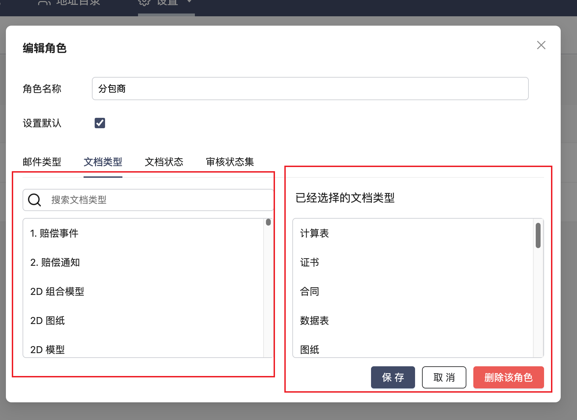This screenshot has height=420, width=577.
Task: Close the 编辑角色 dialog with X
Action: (541, 45)
